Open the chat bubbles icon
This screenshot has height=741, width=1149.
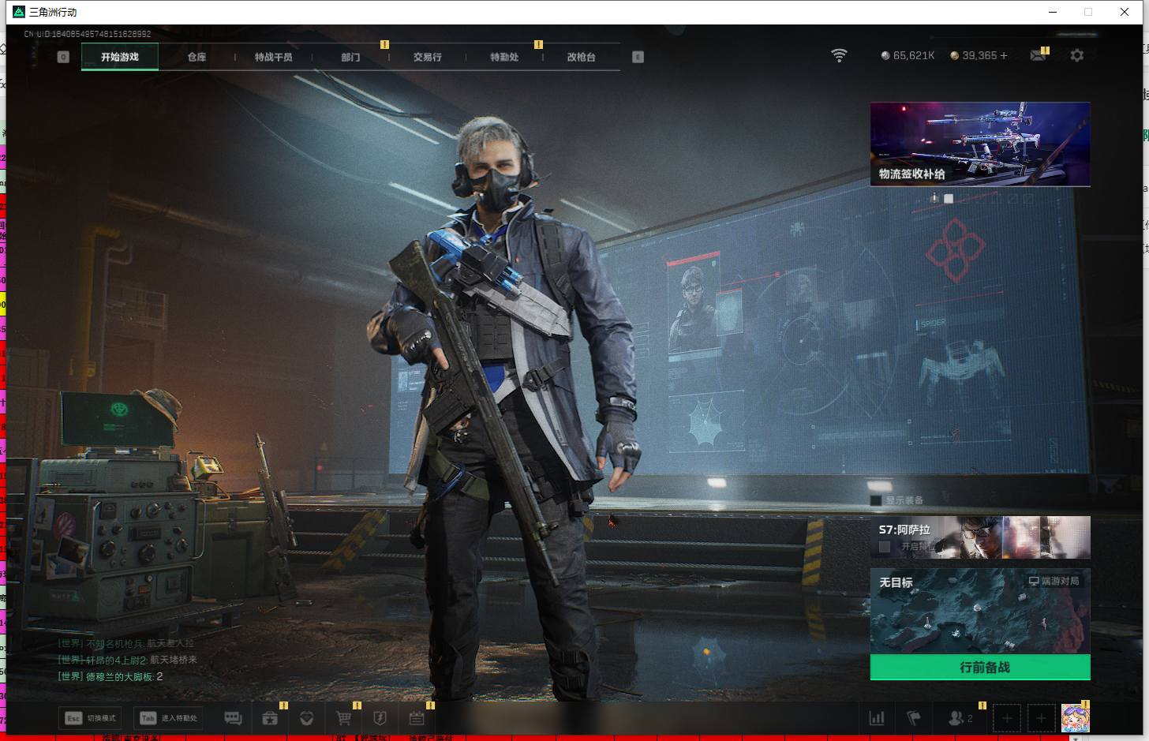(x=233, y=718)
